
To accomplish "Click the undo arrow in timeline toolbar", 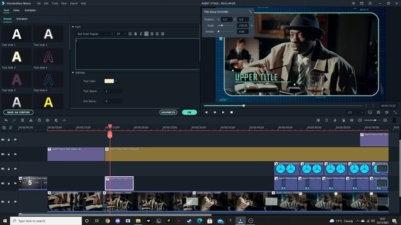I will click(6, 120).
